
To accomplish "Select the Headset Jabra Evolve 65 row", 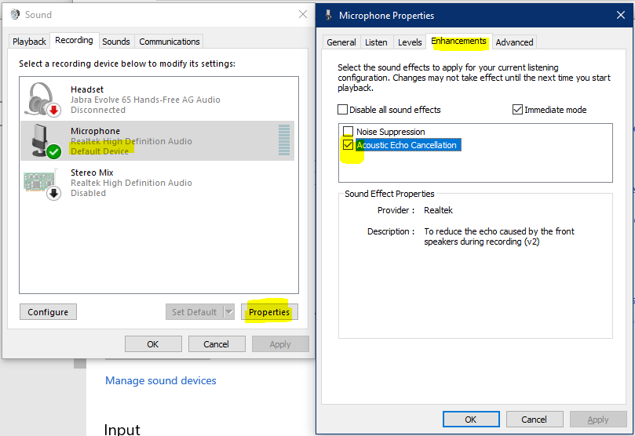I will click(158, 100).
